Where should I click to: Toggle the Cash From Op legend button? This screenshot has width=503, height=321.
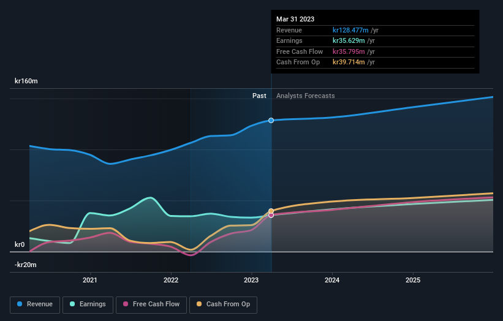pos(223,304)
